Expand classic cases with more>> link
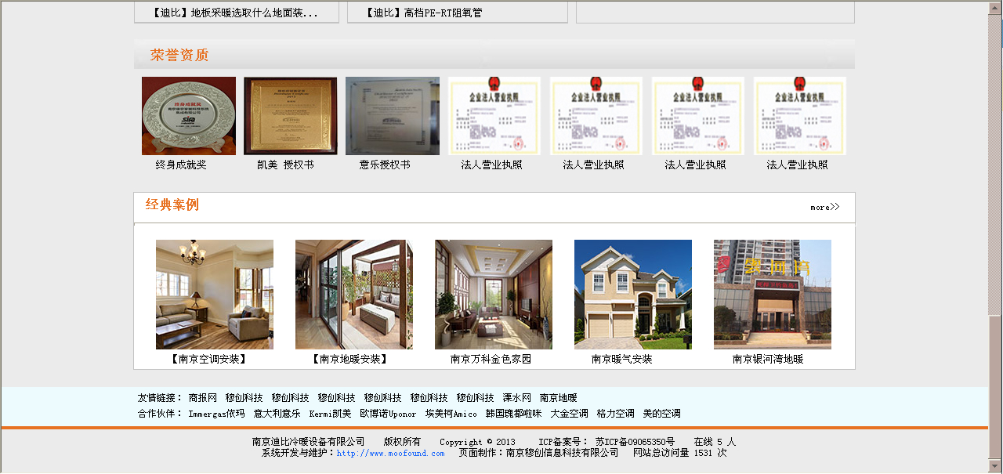This screenshot has width=1003, height=474. [x=824, y=208]
